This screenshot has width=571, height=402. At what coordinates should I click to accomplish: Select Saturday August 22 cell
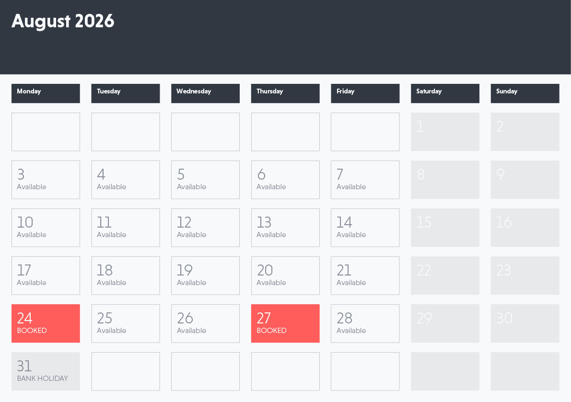(x=445, y=276)
